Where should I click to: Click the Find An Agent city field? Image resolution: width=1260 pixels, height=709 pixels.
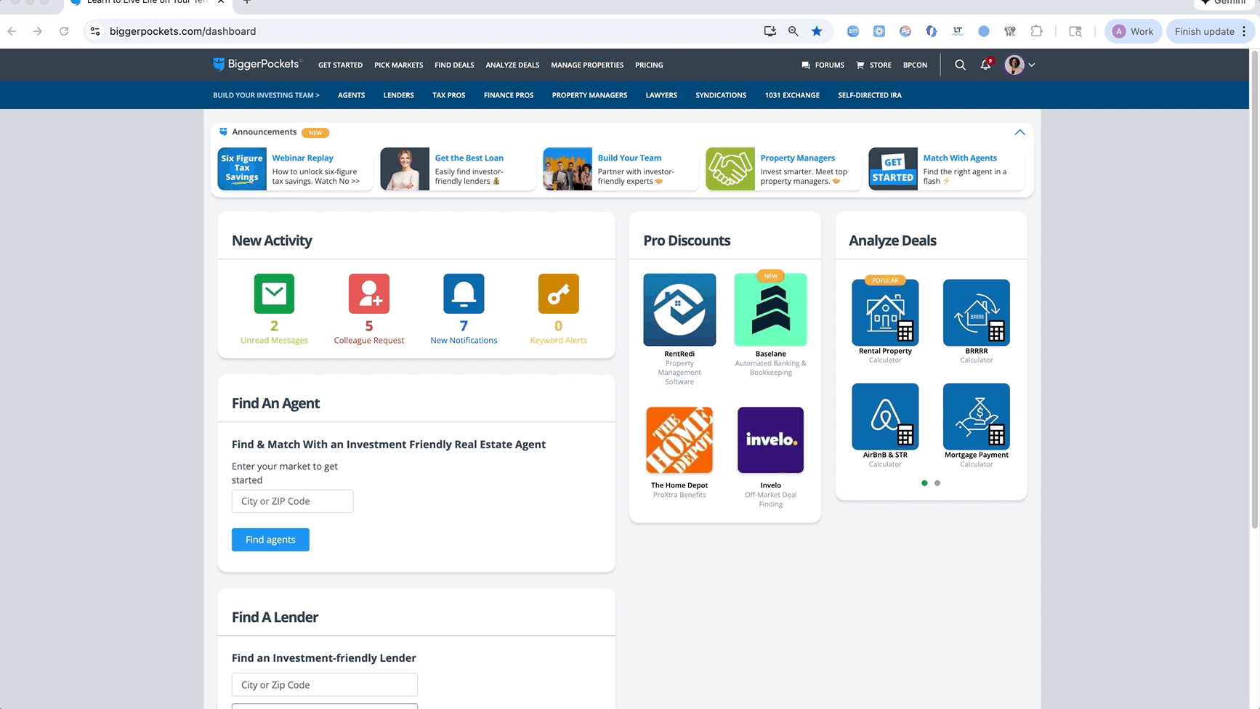292,501
